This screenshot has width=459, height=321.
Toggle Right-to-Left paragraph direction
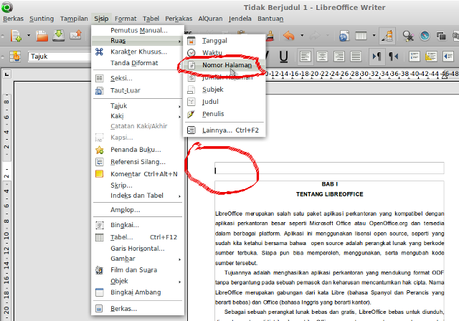[393, 56]
